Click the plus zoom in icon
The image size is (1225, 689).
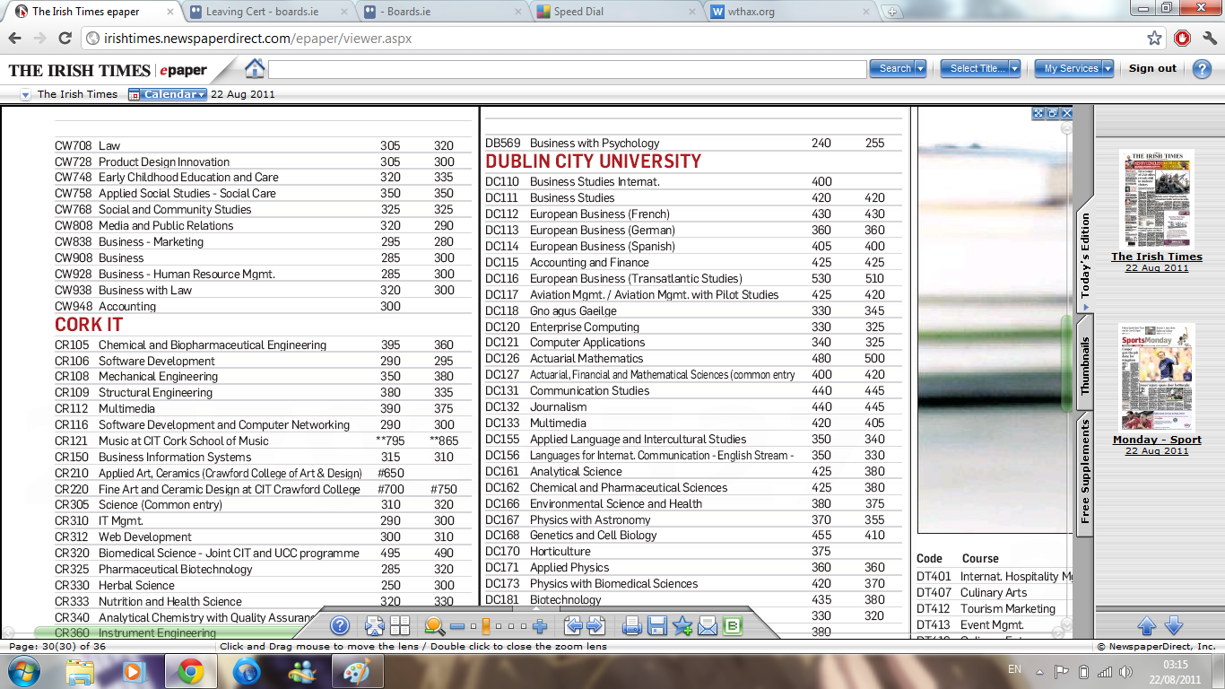pos(540,626)
